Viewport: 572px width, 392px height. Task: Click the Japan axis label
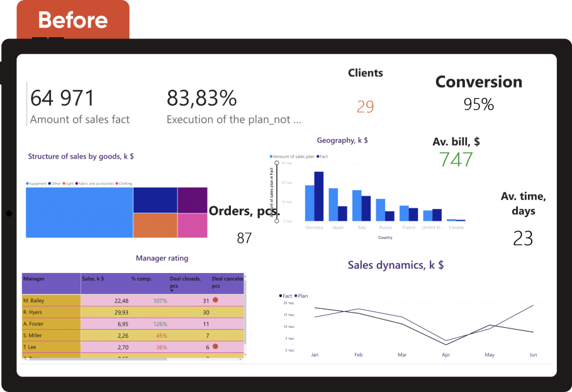pos(338,227)
